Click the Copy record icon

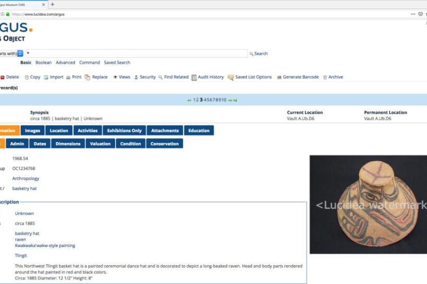coord(27,77)
